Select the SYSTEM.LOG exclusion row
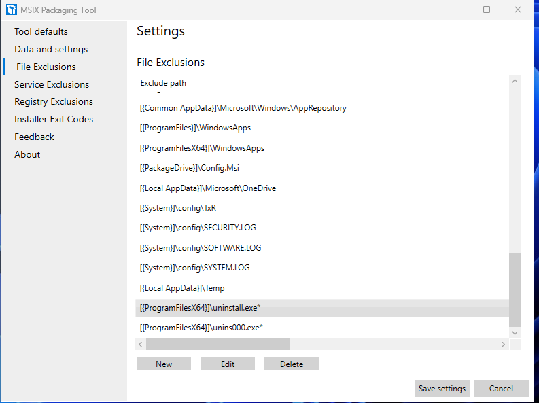The width and height of the screenshot is (539, 403). point(322,268)
